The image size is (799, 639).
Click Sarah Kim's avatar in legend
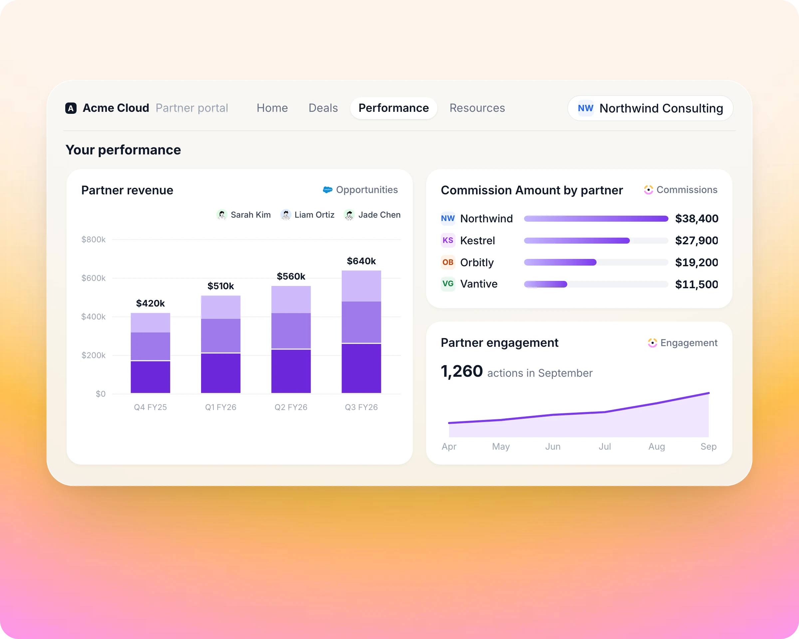[222, 215]
